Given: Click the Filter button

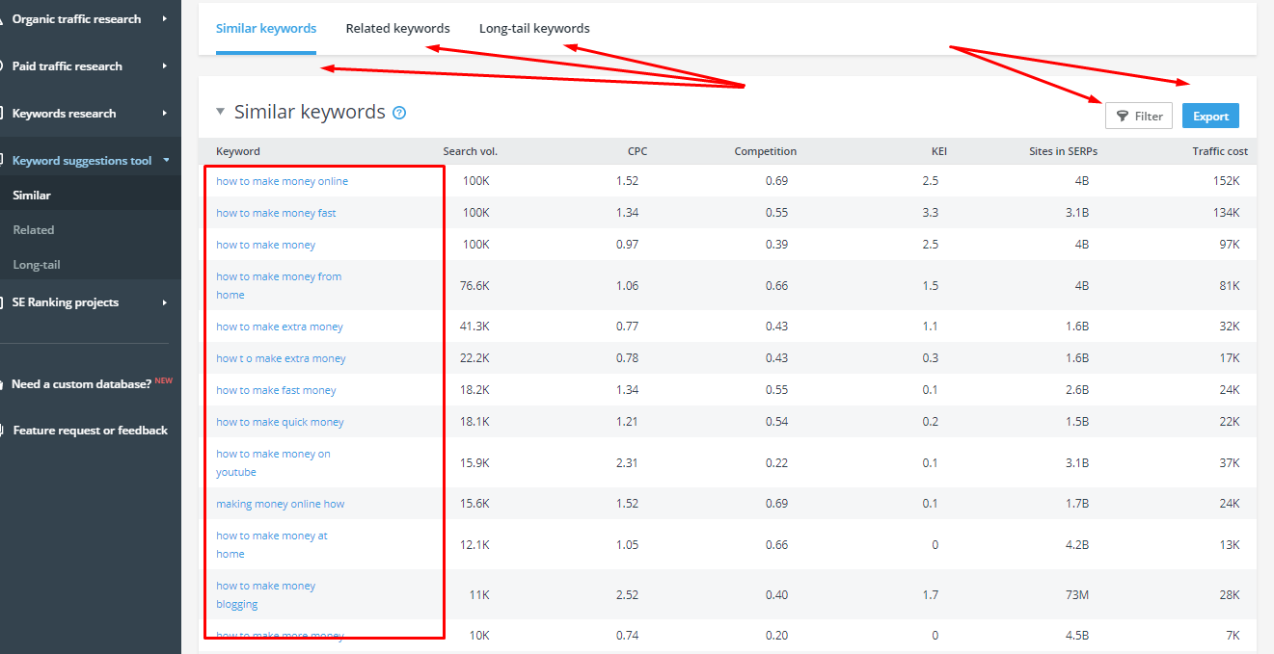Looking at the screenshot, I should tap(1139, 116).
